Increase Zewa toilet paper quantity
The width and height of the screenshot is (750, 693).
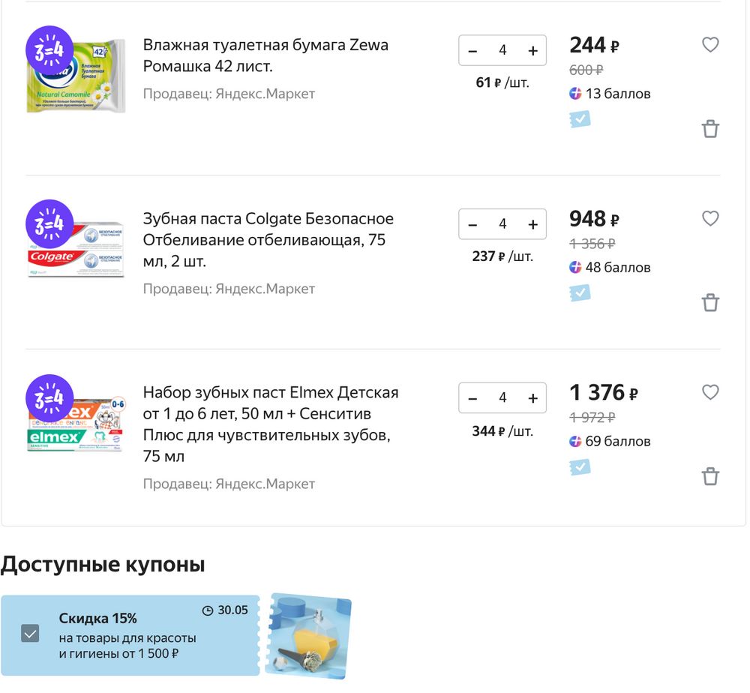pyautogui.click(x=533, y=51)
